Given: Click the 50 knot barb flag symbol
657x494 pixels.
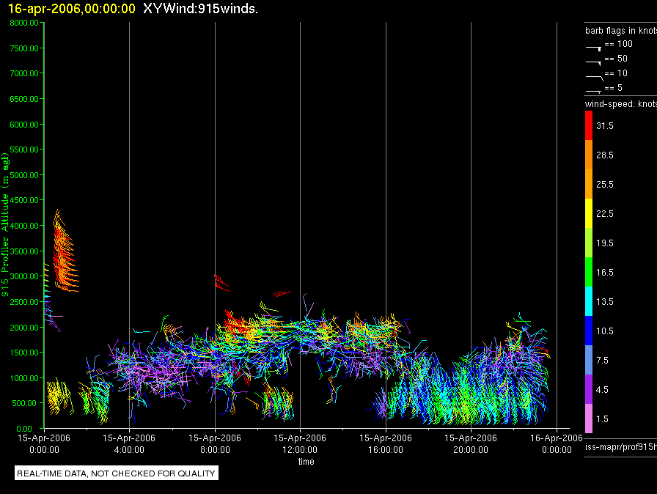Looking at the screenshot, I should (593, 63).
